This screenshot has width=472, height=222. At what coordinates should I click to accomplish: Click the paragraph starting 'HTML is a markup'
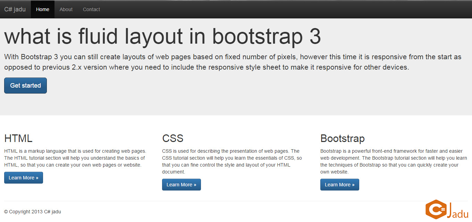tap(75, 158)
